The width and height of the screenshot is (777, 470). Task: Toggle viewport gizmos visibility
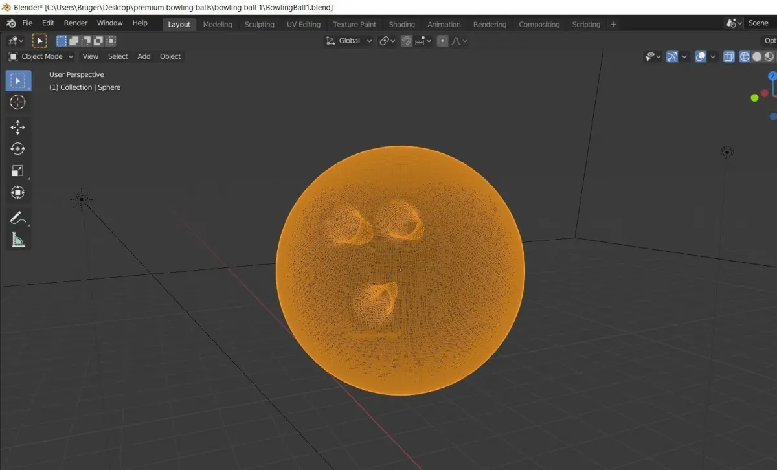671,57
